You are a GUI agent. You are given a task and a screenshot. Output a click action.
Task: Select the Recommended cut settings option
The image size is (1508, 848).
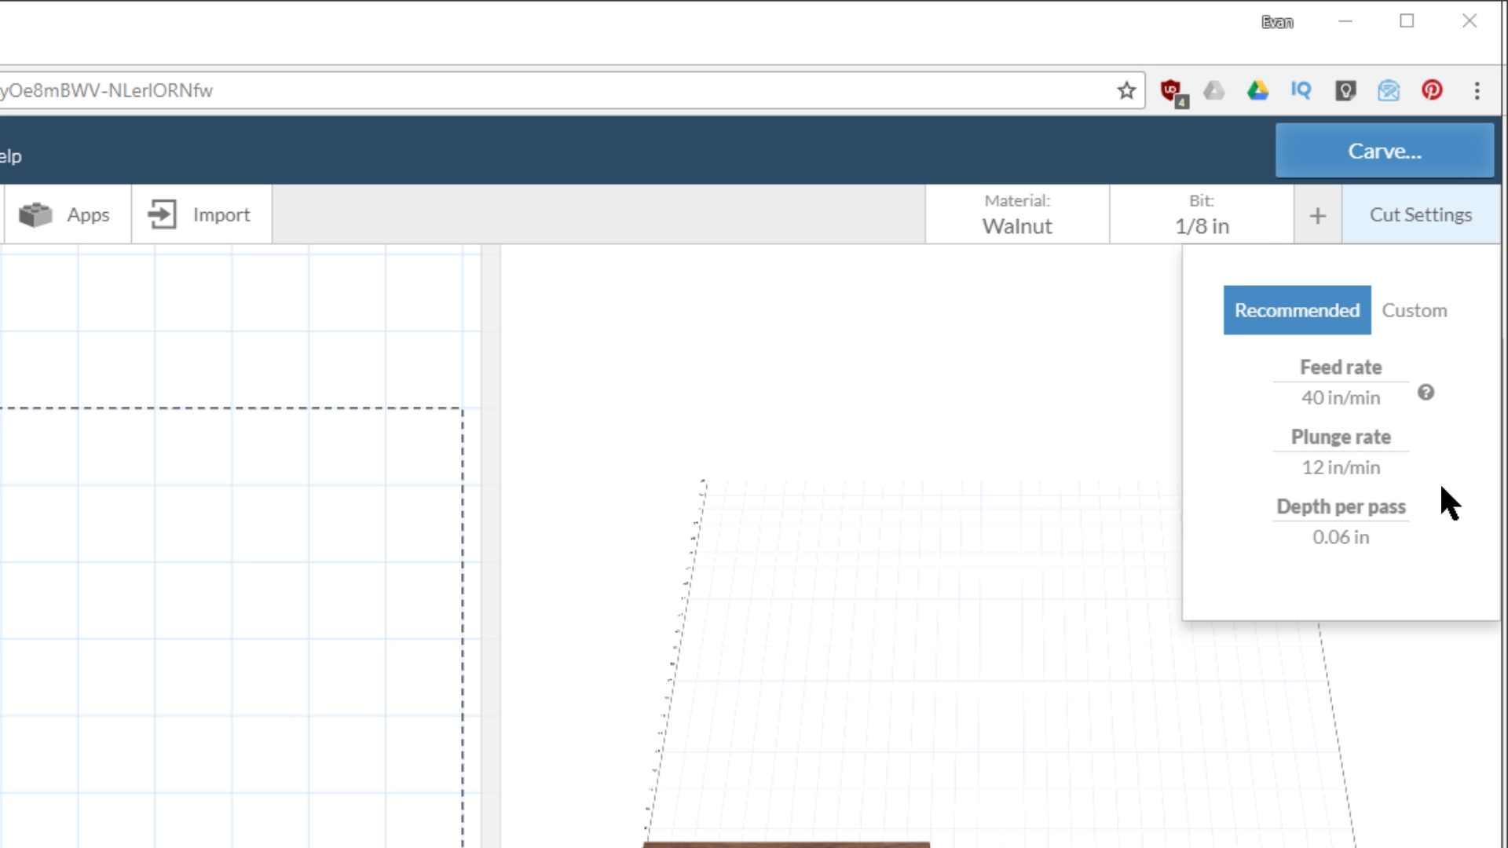pos(1297,310)
